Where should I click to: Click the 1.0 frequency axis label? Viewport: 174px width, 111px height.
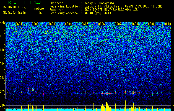2,50
